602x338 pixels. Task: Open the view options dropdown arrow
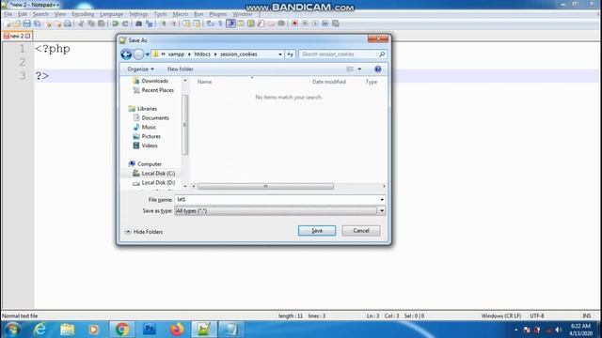pos(359,69)
